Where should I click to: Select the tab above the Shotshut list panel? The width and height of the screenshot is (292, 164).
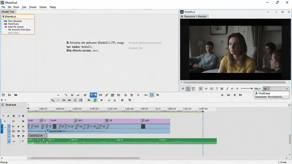point(8,12)
